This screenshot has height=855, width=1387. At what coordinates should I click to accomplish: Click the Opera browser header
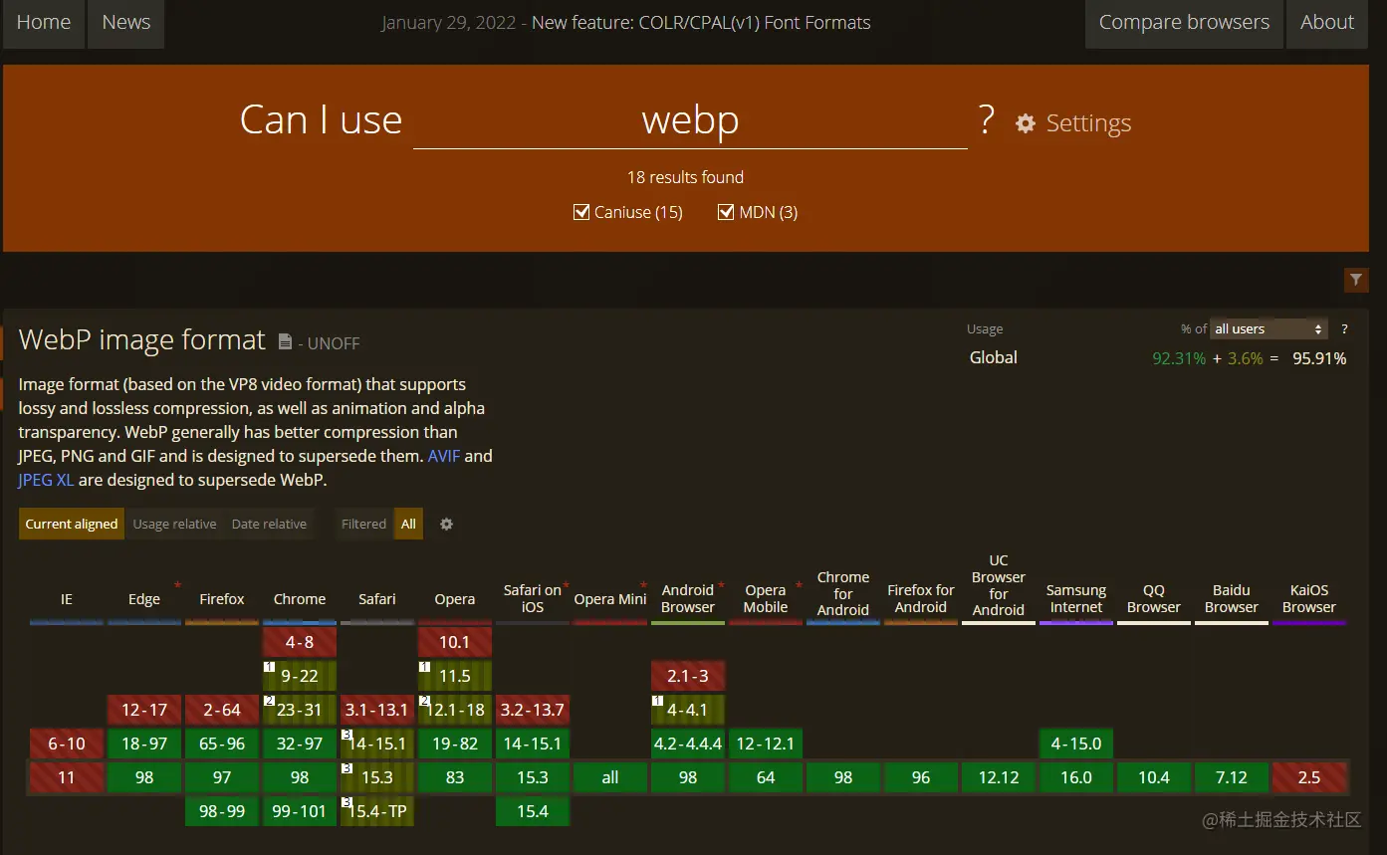(x=455, y=599)
